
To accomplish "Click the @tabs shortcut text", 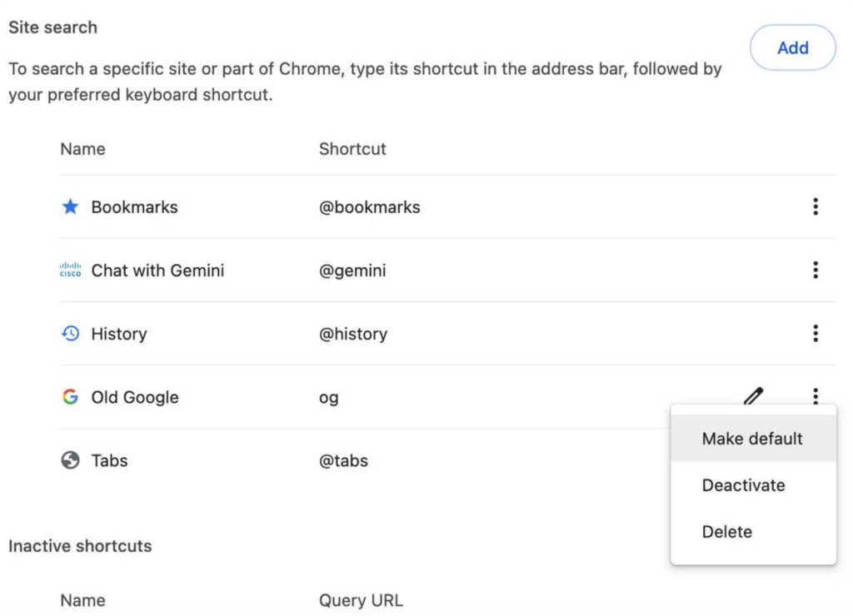I will (343, 460).
